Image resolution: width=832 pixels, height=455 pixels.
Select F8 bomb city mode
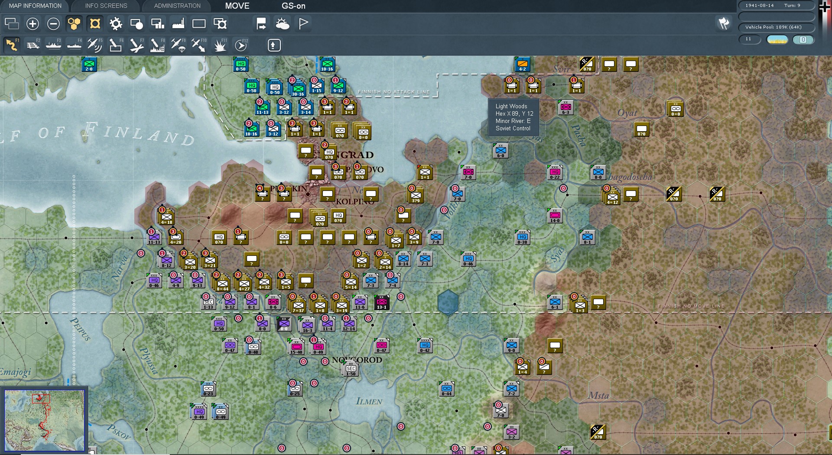point(157,45)
